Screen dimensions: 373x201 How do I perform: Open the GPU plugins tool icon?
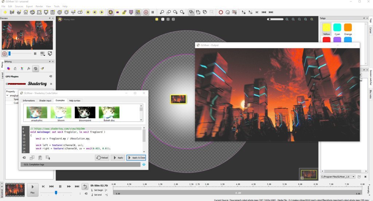click(35, 68)
